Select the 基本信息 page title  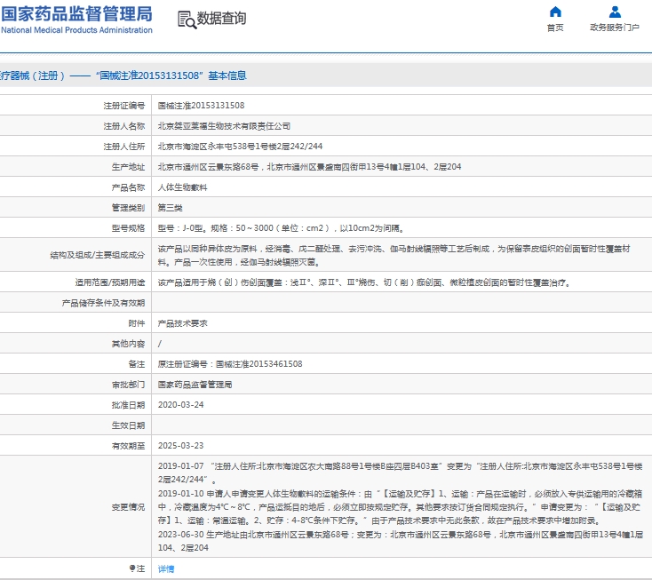[x=227, y=75]
